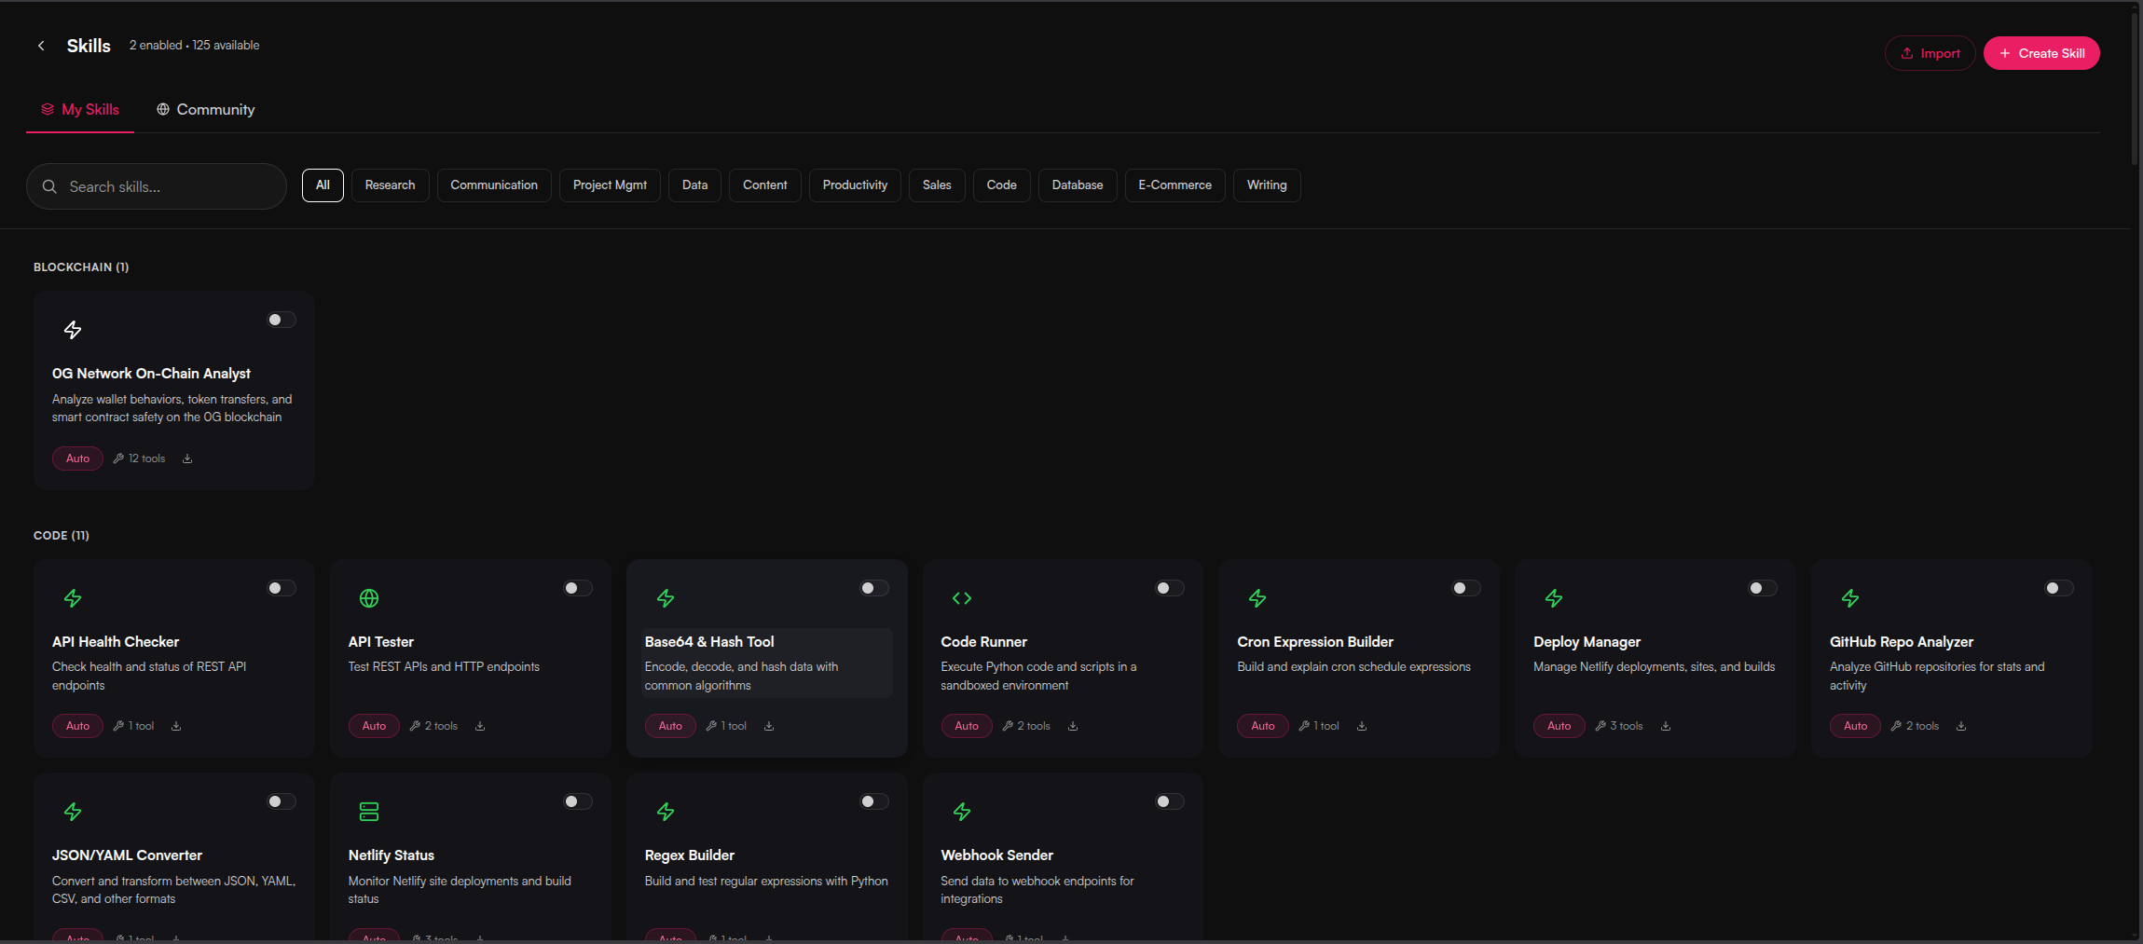The height and width of the screenshot is (944, 2143).
Task: Select the All category filter
Action: tap(323, 185)
